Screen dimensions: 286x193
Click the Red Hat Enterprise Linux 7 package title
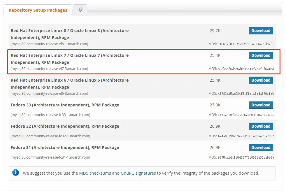click(70, 59)
